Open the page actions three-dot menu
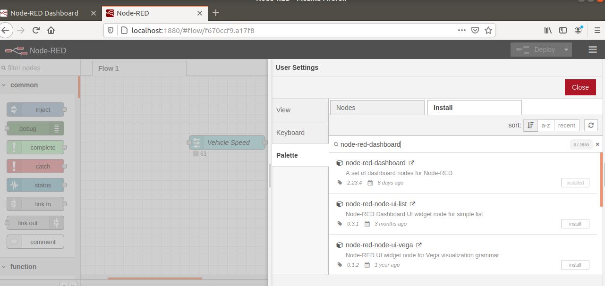605x286 pixels. pos(462,30)
